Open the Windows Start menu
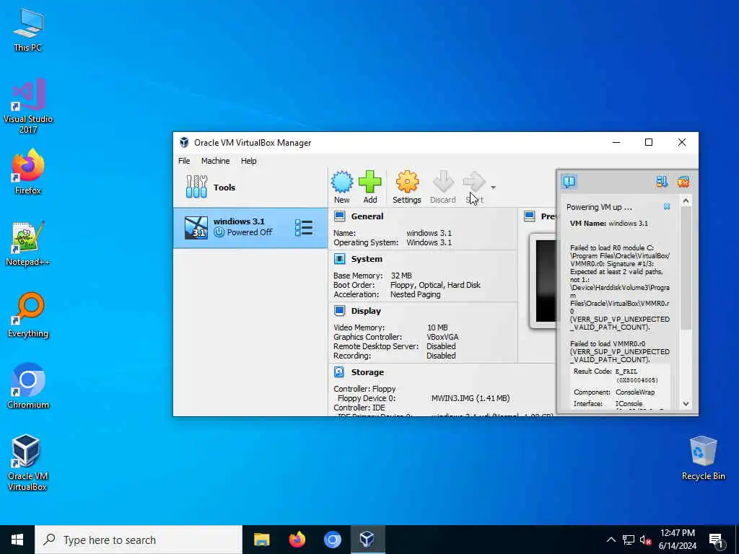 point(17,540)
